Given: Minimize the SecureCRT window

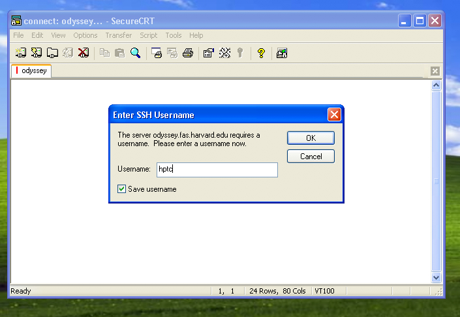Looking at the screenshot, I should 405,21.
